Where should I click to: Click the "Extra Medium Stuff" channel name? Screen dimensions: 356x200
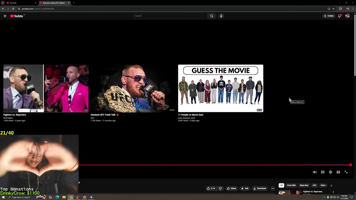point(187,118)
